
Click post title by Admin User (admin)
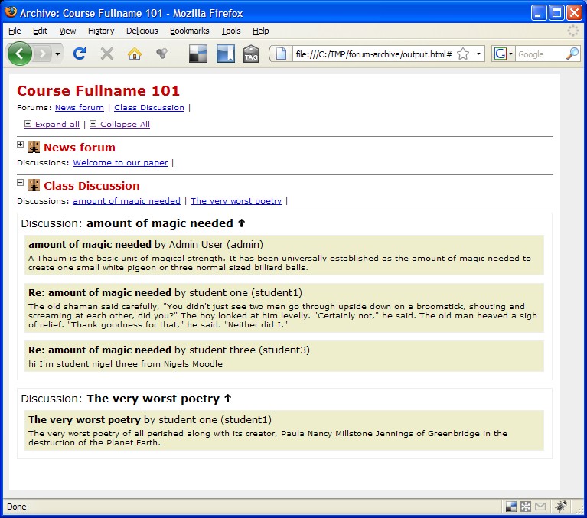click(90, 244)
